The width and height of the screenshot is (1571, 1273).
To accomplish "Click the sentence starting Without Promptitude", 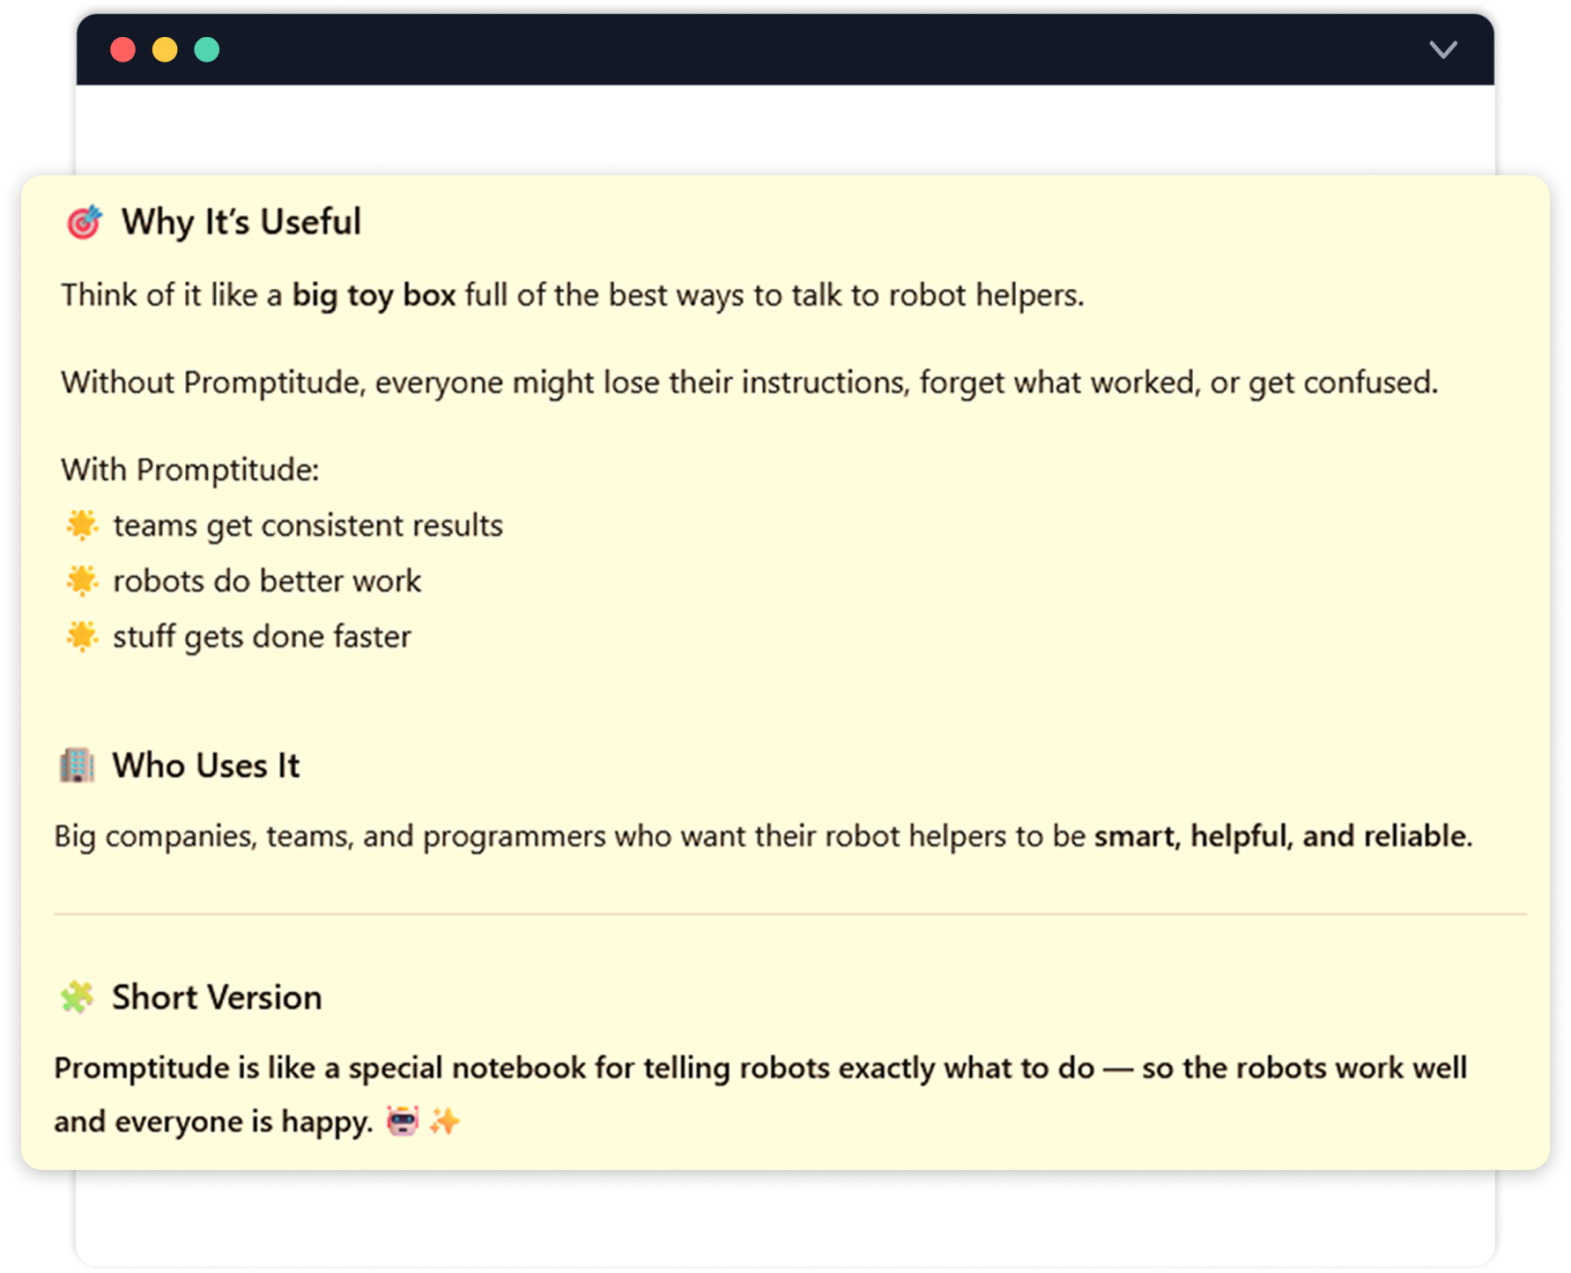I will 749,382.
